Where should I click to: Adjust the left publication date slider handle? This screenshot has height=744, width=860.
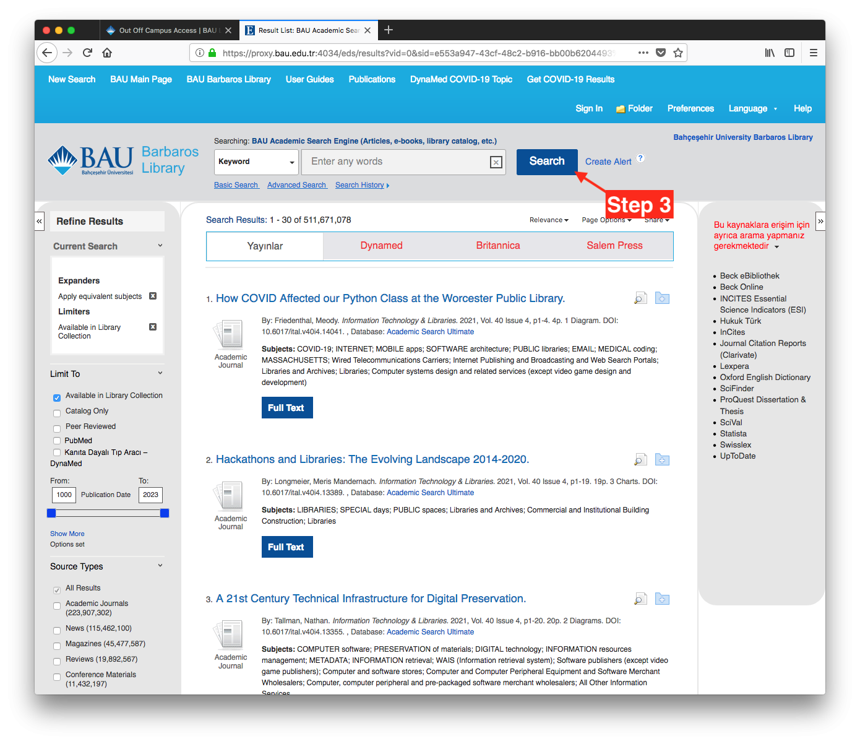51,513
